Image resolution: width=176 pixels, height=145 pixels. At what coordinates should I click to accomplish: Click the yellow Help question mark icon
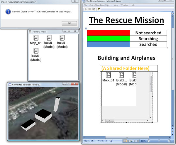coord(99,9)
